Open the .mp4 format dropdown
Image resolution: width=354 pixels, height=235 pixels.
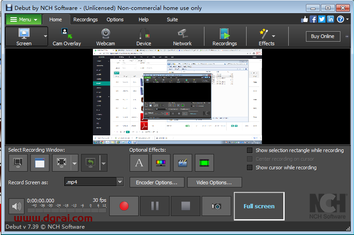pos(120,182)
